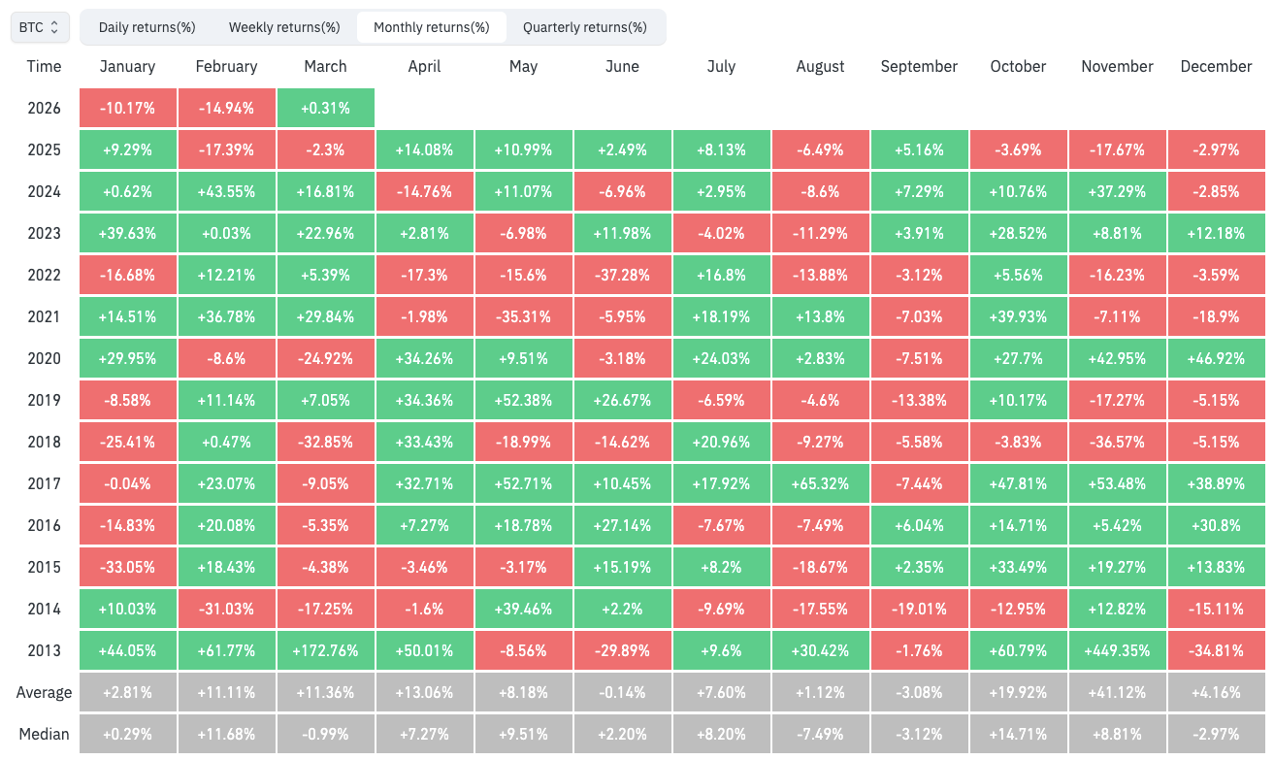Click the December column header
This screenshot has width=1275, height=760.
click(x=1216, y=66)
